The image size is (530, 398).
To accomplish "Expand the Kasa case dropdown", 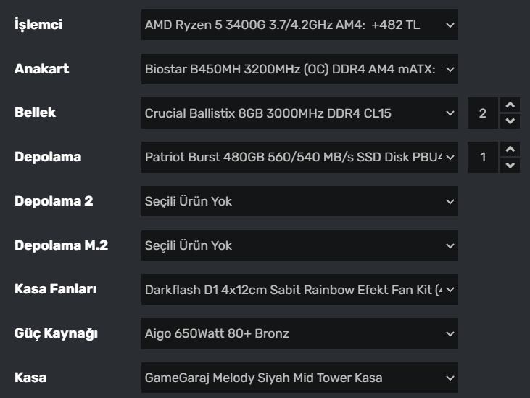I will pyautogui.click(x=299, y=378).
